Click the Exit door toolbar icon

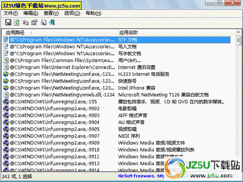tap(52, 22)
